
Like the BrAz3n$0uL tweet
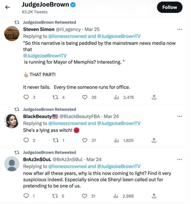click(85, 196)
